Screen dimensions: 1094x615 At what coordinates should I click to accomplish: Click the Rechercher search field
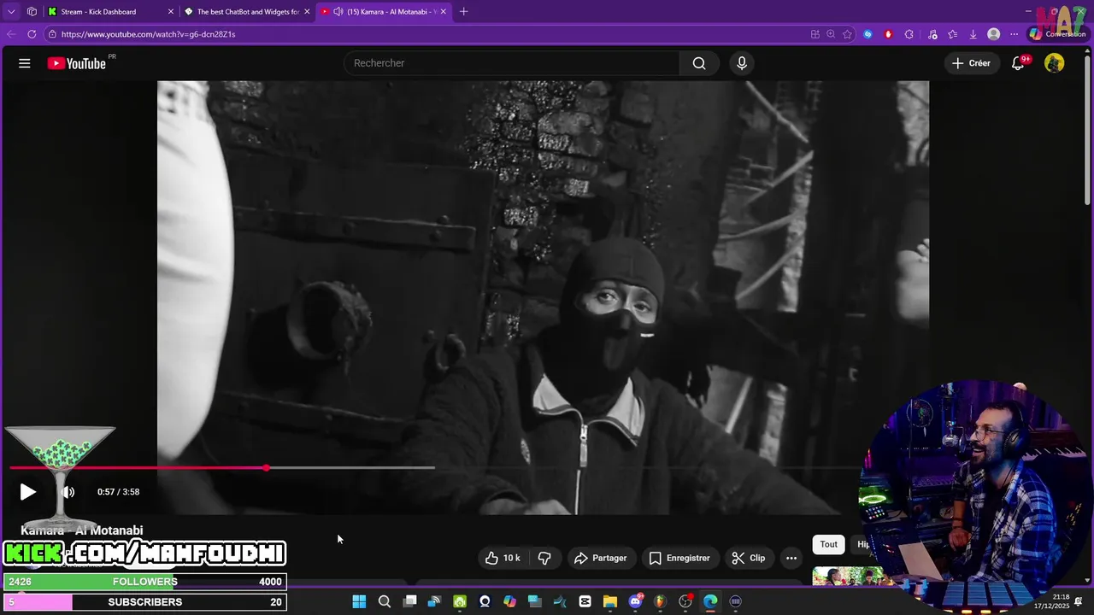pyautogui.click(x=511, y=63)
